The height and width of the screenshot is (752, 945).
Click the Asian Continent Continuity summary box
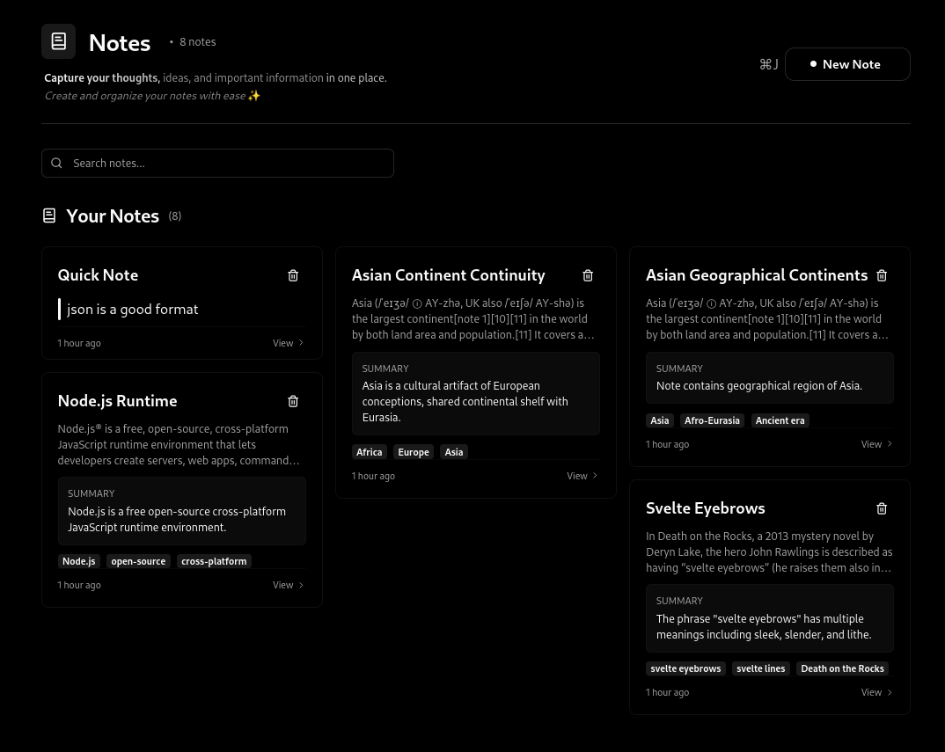pos(476,393)
